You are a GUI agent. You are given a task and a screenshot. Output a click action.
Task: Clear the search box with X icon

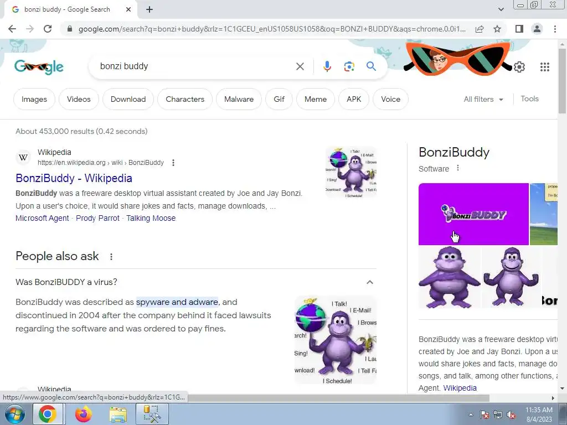pyautogui.click(x=300, y=66)
